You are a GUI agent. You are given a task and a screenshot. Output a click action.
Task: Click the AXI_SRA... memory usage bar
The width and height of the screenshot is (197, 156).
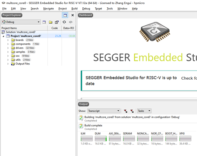pos(115,138)
